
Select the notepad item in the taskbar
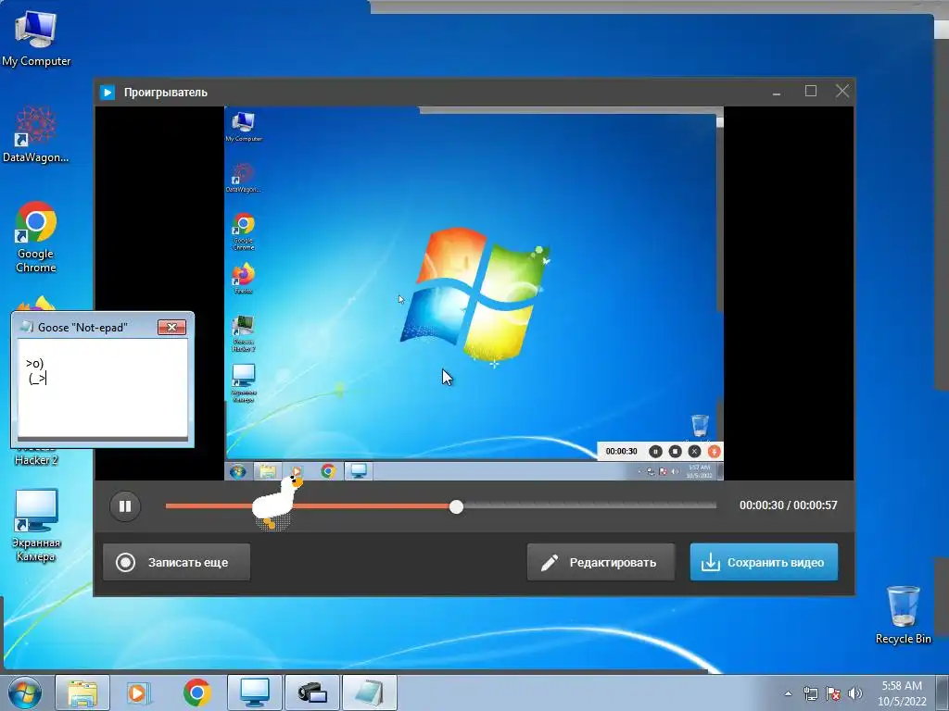pyautogui.click(x=370, y=692)
